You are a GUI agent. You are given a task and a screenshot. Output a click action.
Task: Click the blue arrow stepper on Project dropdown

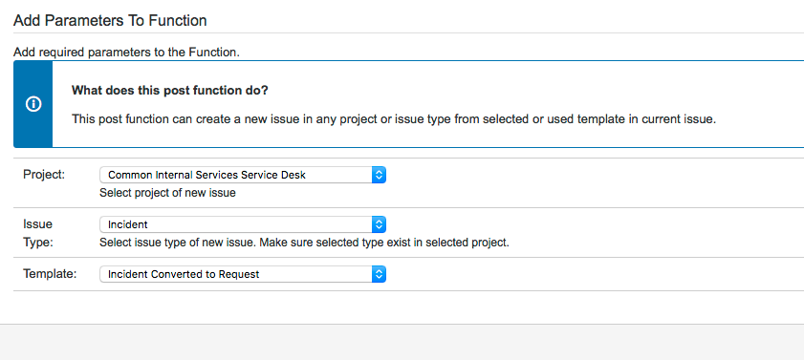click(379, 175)
